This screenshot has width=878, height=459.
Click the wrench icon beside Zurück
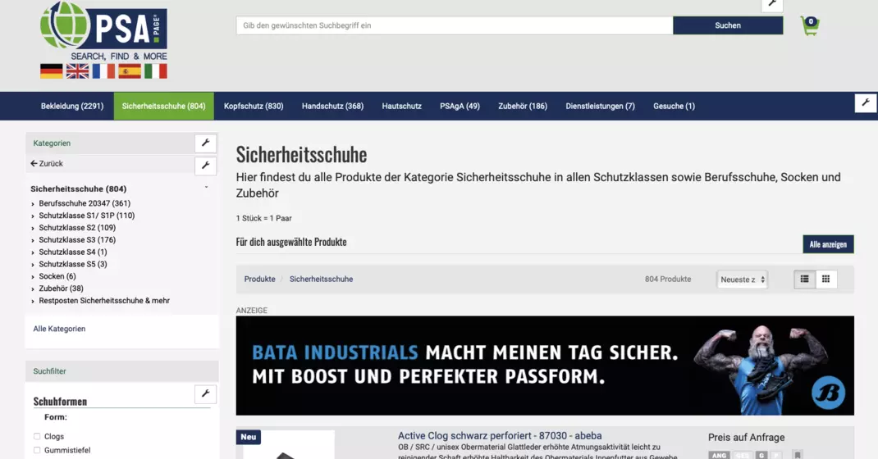pyautogui.click(x=205, y=166)
